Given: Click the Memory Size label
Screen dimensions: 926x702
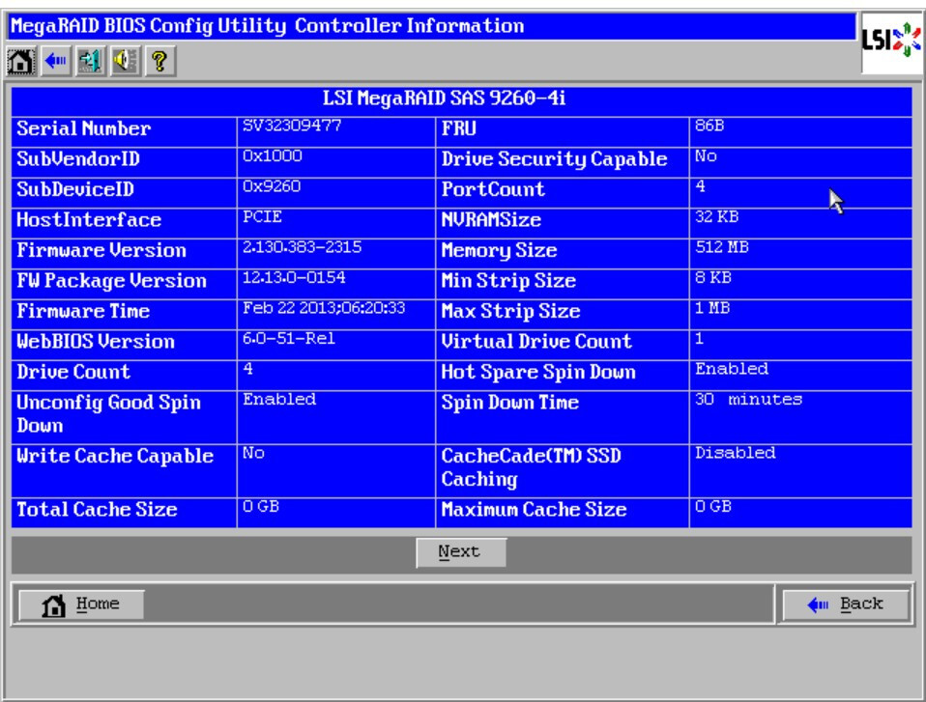Looking at the screenshot, I should coord(499,251).
